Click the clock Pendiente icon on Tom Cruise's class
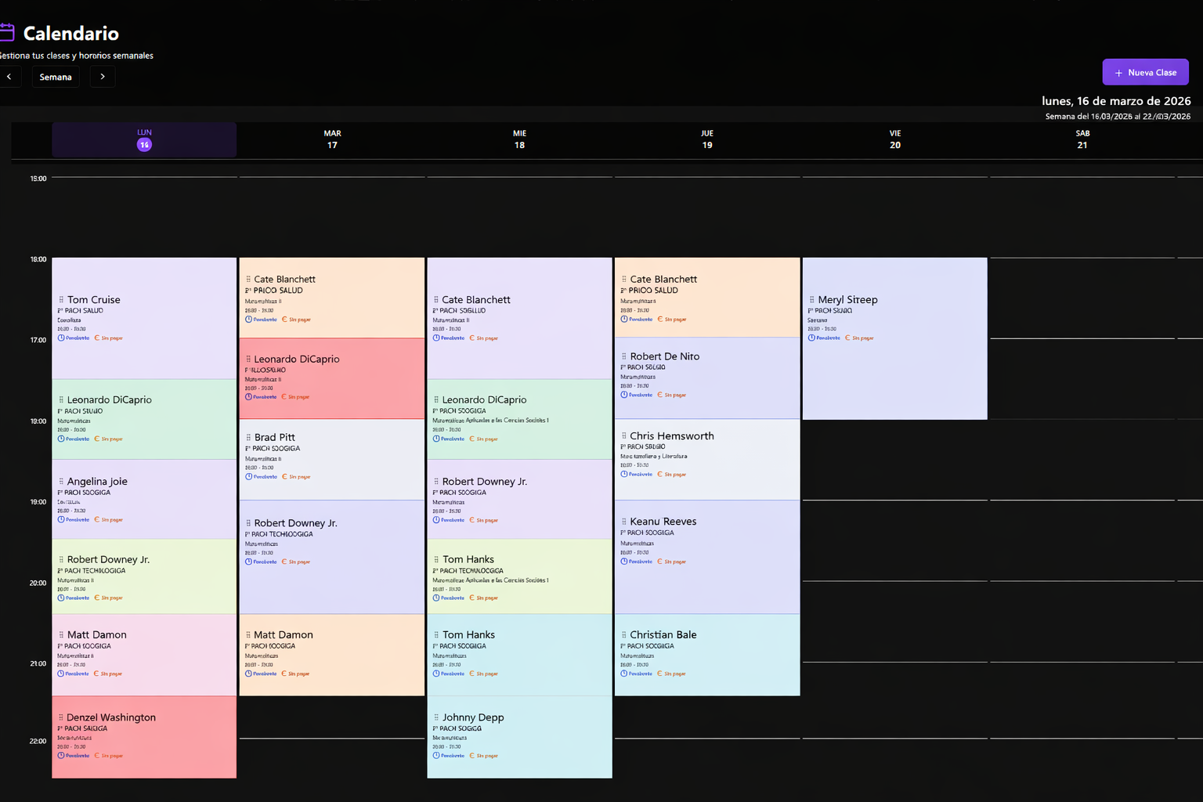The image size is (1203, 802). (x=61, y=338)
